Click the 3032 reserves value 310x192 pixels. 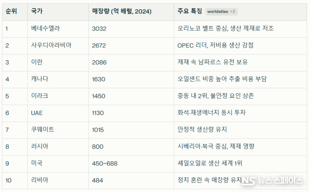[99, 29]
